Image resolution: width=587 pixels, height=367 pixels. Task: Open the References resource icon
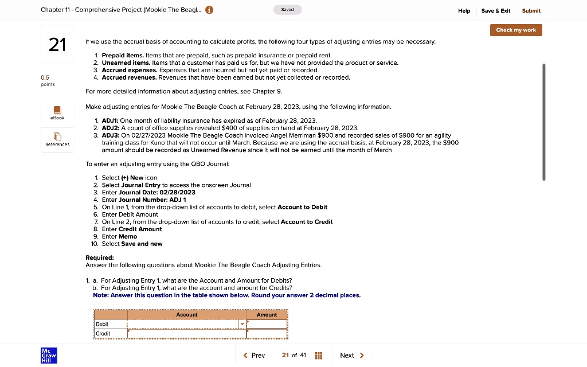point(57,139)
